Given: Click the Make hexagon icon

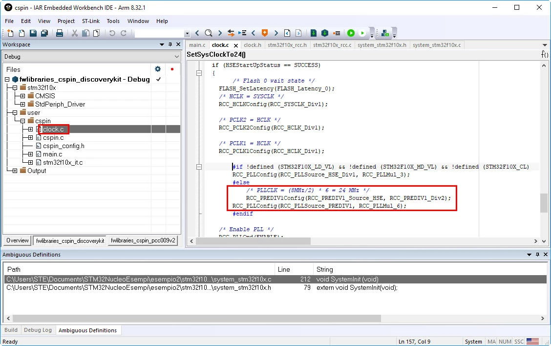Looking at the screenshot, I should pos(325,33).
